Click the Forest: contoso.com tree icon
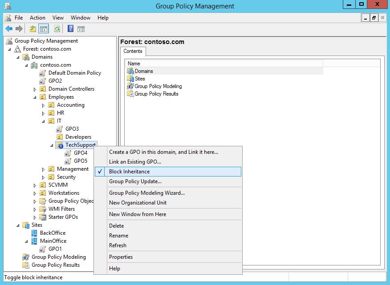Screen dimensions: 390x285 pos(17,49)
